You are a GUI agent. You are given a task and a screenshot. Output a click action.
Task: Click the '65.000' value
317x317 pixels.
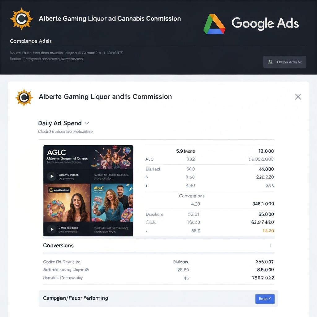(x=266, y=214)
